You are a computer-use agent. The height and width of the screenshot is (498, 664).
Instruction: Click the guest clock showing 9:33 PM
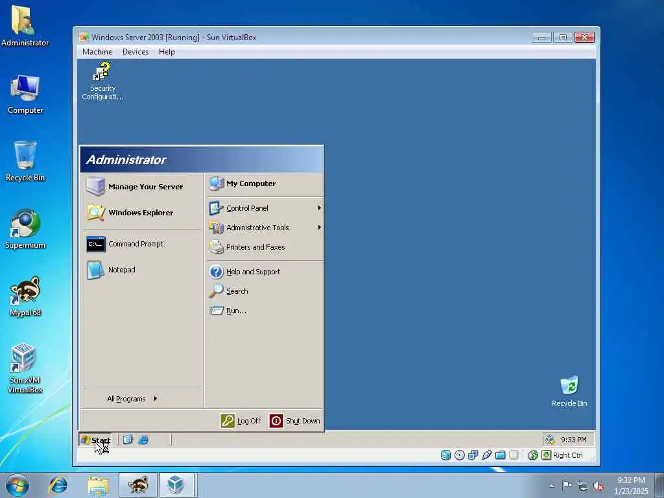pos(574,440)
